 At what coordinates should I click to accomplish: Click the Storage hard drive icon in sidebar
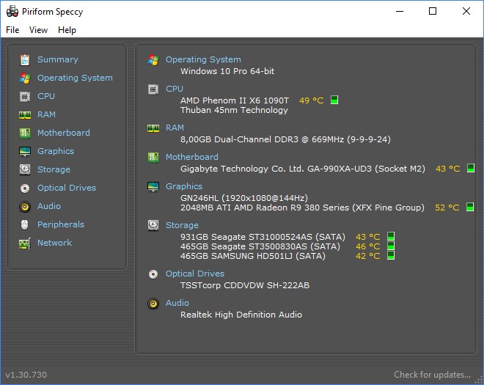pos(25,169)
